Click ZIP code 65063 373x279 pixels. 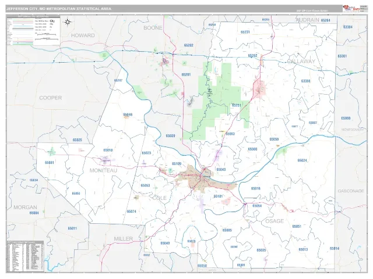(x=230, y=134)
